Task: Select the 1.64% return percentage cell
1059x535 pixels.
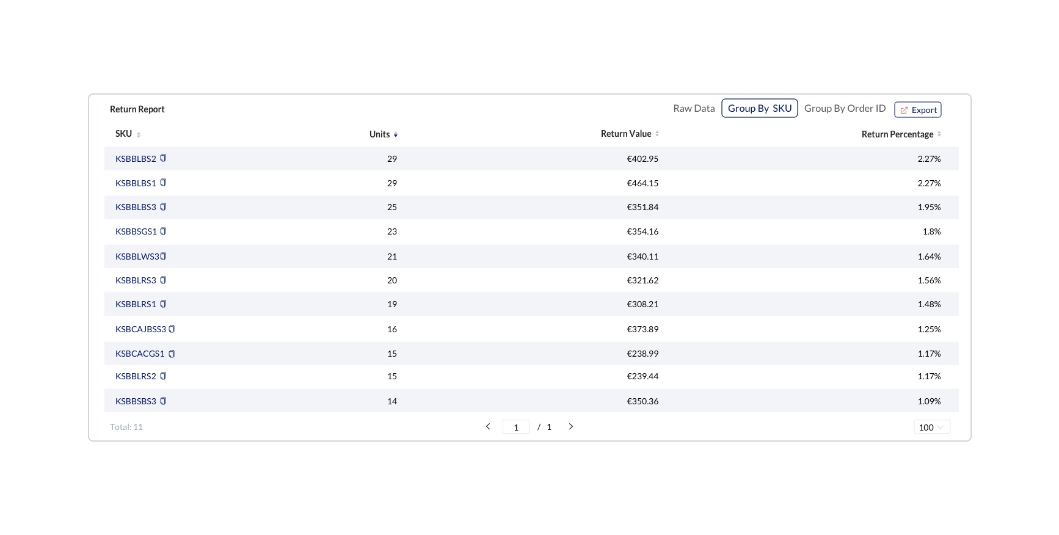Action: tap(929, 257)
